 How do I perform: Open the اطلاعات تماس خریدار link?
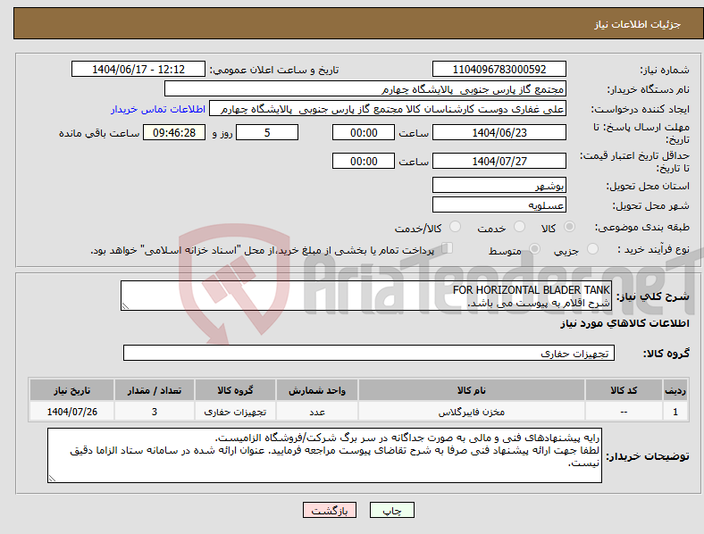(x=158, y=109)
